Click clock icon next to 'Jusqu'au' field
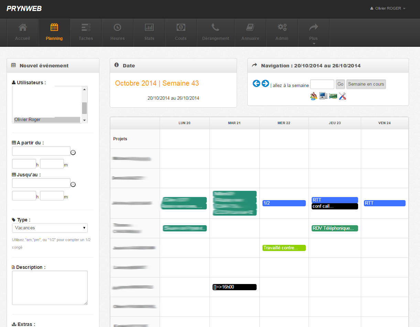 click(73, 185)
